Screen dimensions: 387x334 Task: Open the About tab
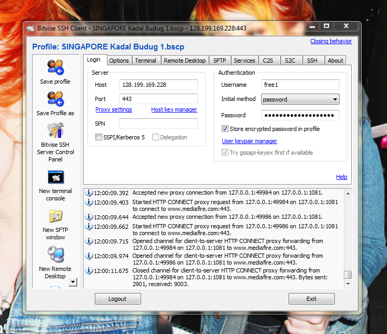335,60
